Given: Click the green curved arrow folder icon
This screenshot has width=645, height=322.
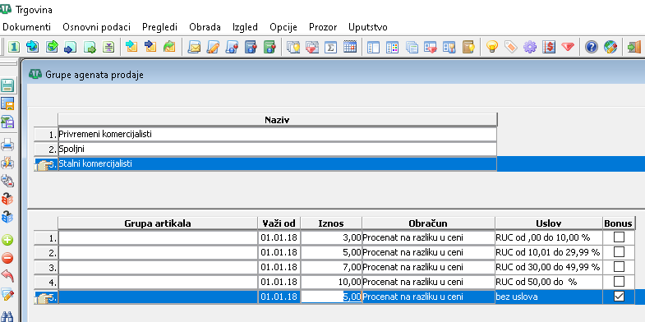Looking at the screenshot, I should 169,47.
